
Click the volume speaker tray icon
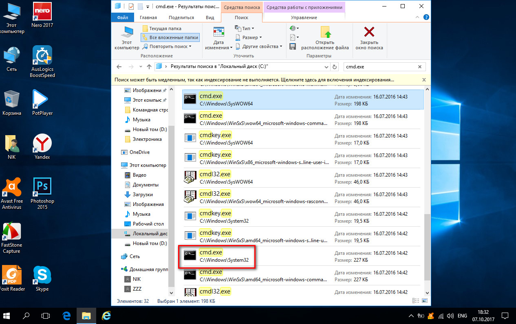[450, 315]
